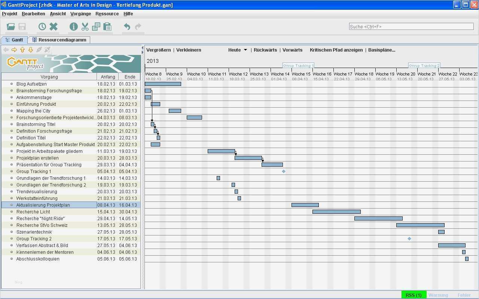The width and height of the screenshot is (479, 299).
Task: Open the Bearbeiten menu
Action: tap(33, 14)
